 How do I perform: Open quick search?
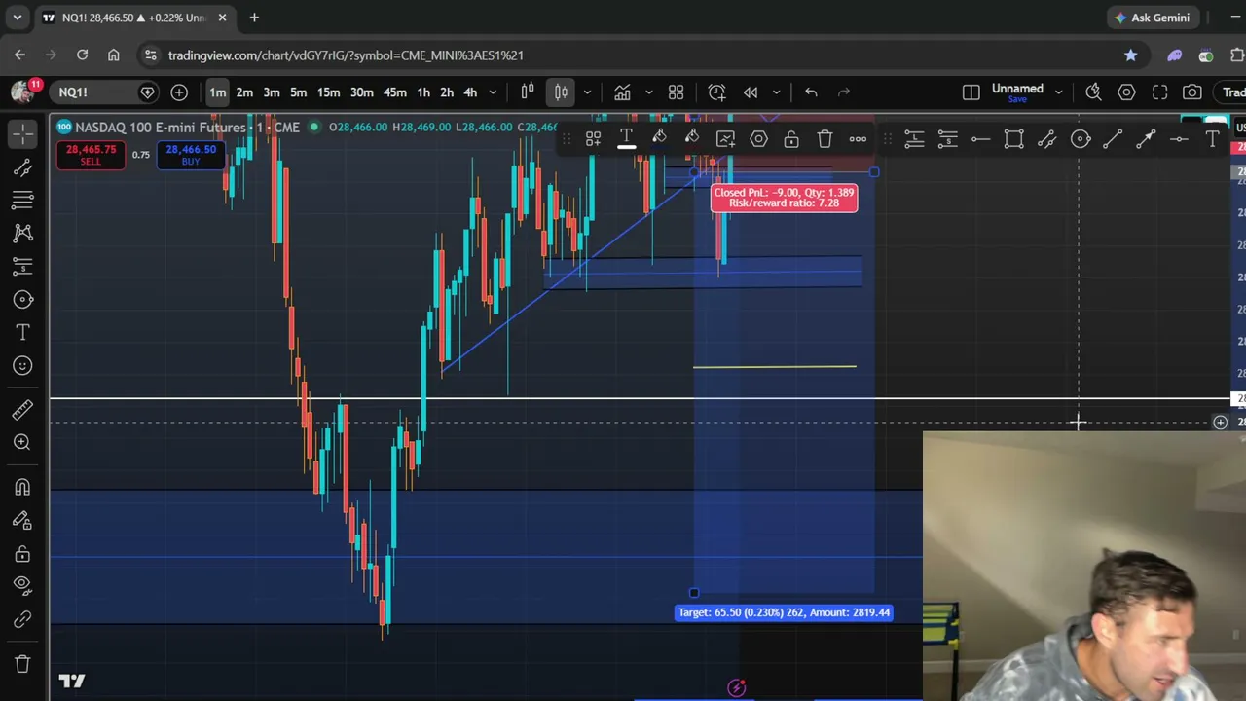1093,92
